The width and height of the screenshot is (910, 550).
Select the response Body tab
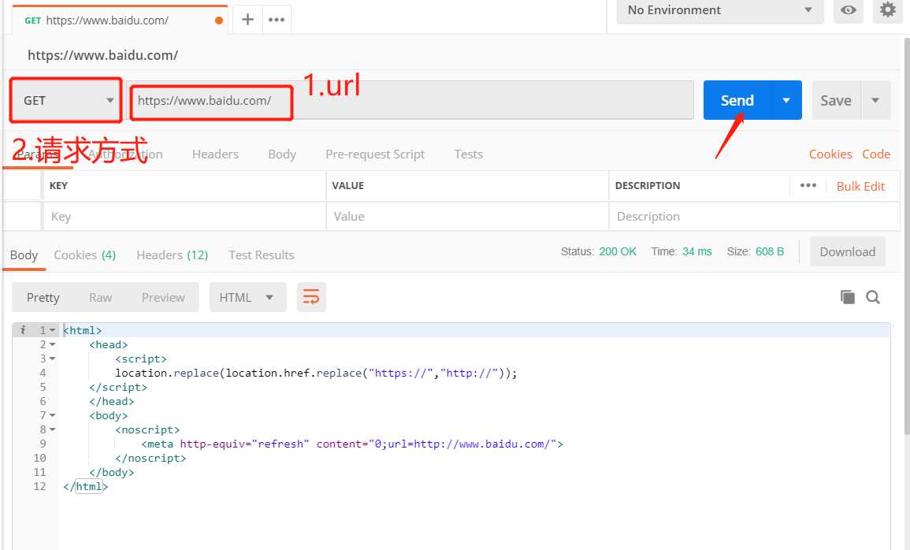point(24,255)
